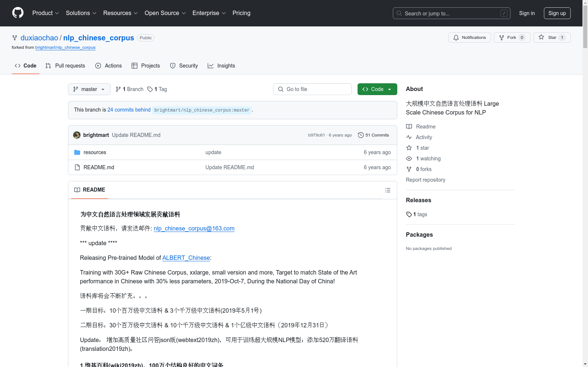Open the Update README.md commit message
588x367 pixels.
click(x=136, y=135)
